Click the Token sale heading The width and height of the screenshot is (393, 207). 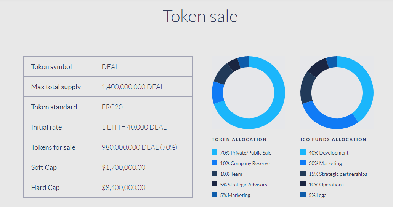point(200,16)
